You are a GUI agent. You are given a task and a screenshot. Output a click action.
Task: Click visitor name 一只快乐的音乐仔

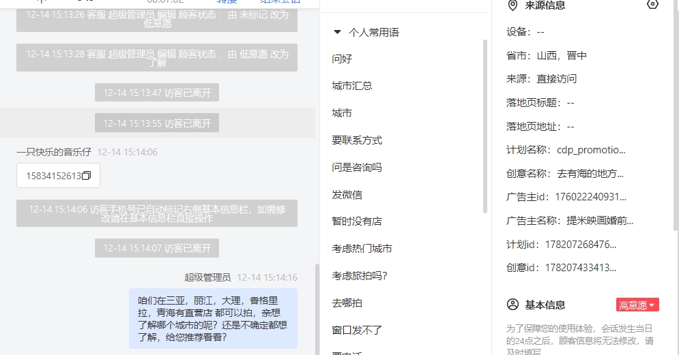tap(54, 152)
